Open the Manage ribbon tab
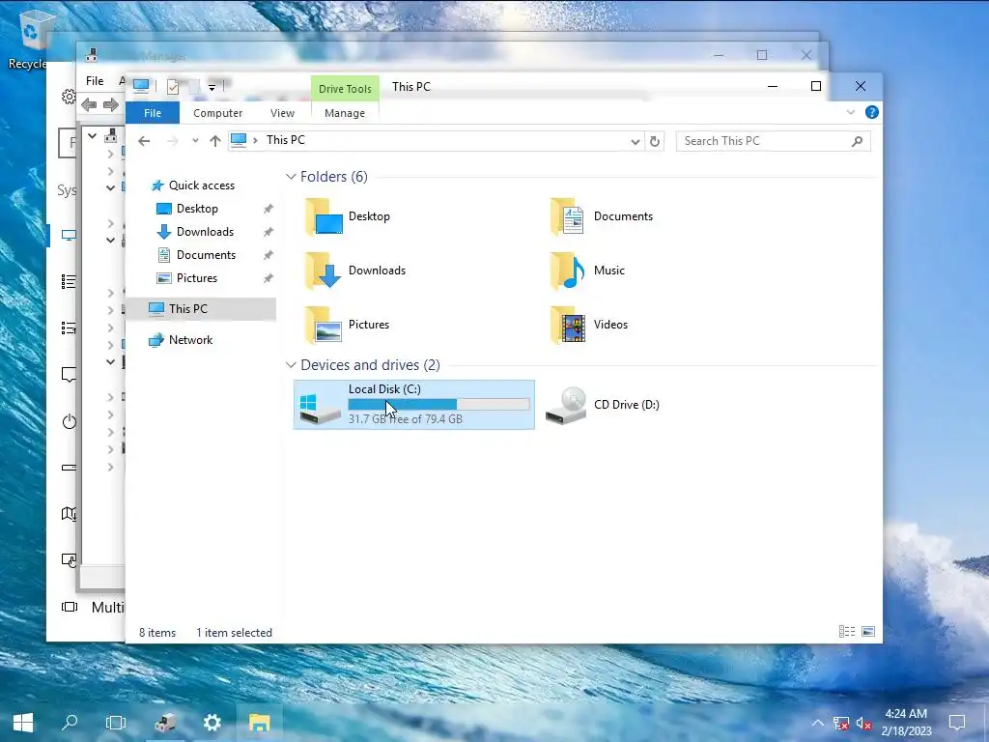989x742 pixels. [345, 113]
